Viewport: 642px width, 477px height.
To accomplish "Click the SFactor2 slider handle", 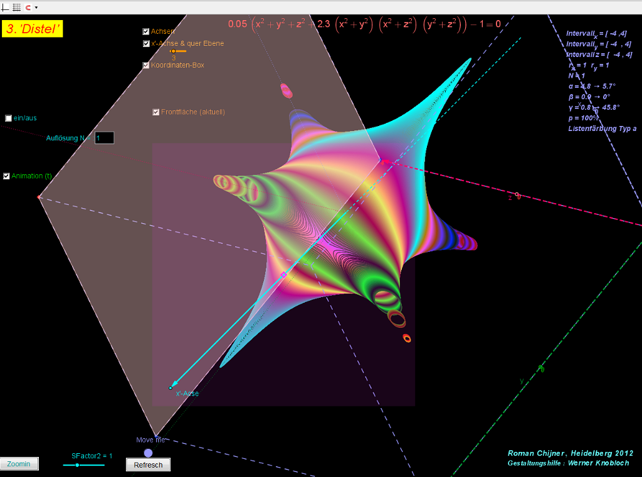I will (x=77, y=465).
